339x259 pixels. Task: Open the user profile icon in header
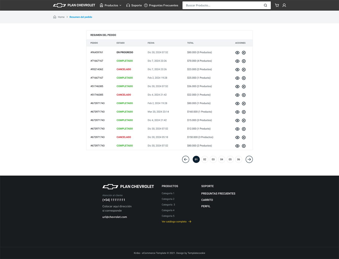(284, 5)
